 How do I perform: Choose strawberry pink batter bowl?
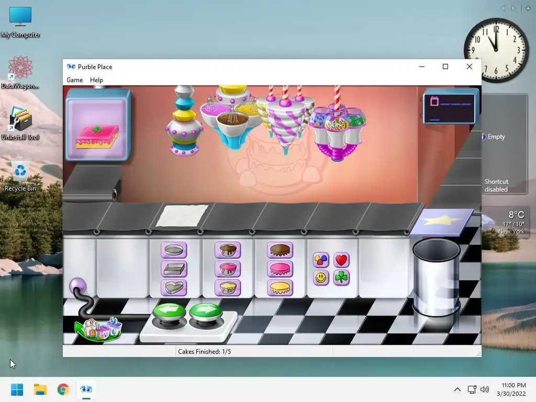tap(228, 269)
